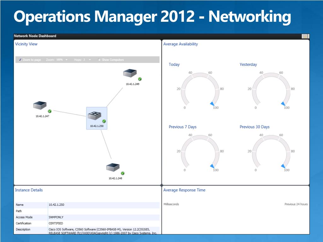The image size is (323, 242).
Task: Click green health status badge of 10.42.1.249
Action: click(x=140, y=79)
